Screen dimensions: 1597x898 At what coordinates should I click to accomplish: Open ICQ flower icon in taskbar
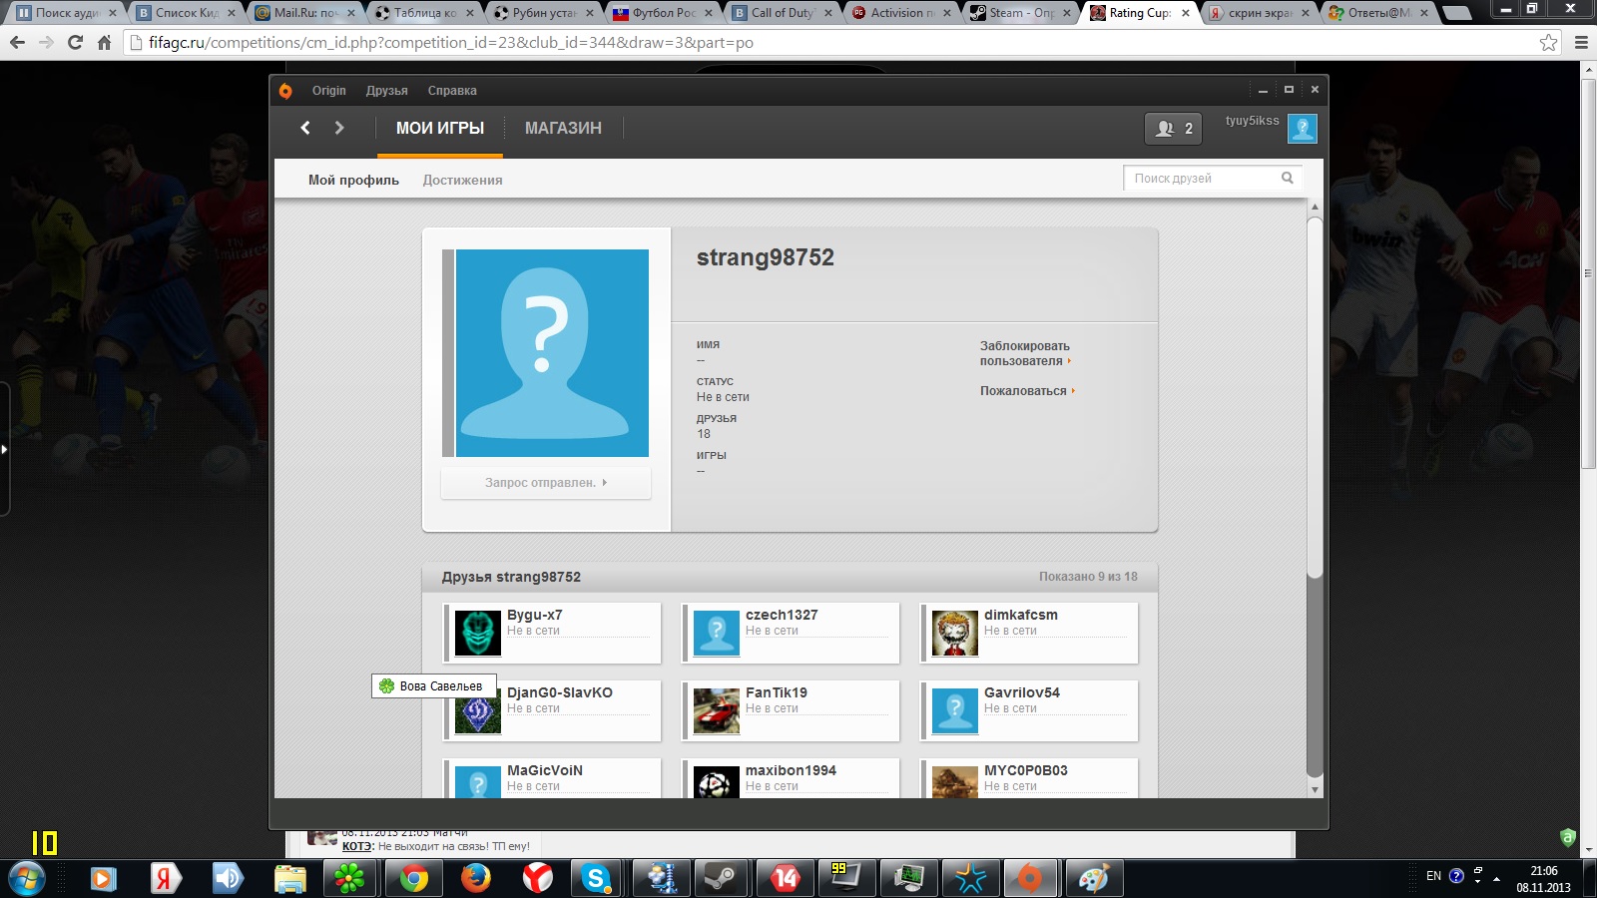click(x=349, y=879)
